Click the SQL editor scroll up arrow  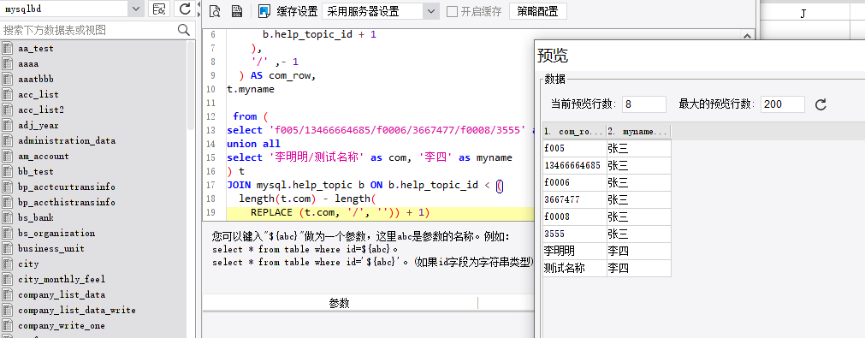coord(748,36)
